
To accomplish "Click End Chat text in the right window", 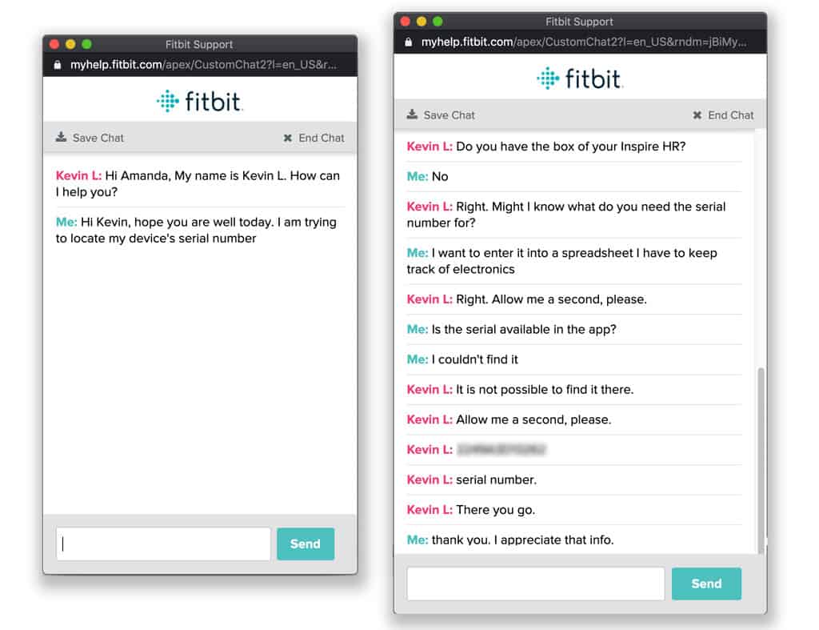I will (x=730, y=115).
